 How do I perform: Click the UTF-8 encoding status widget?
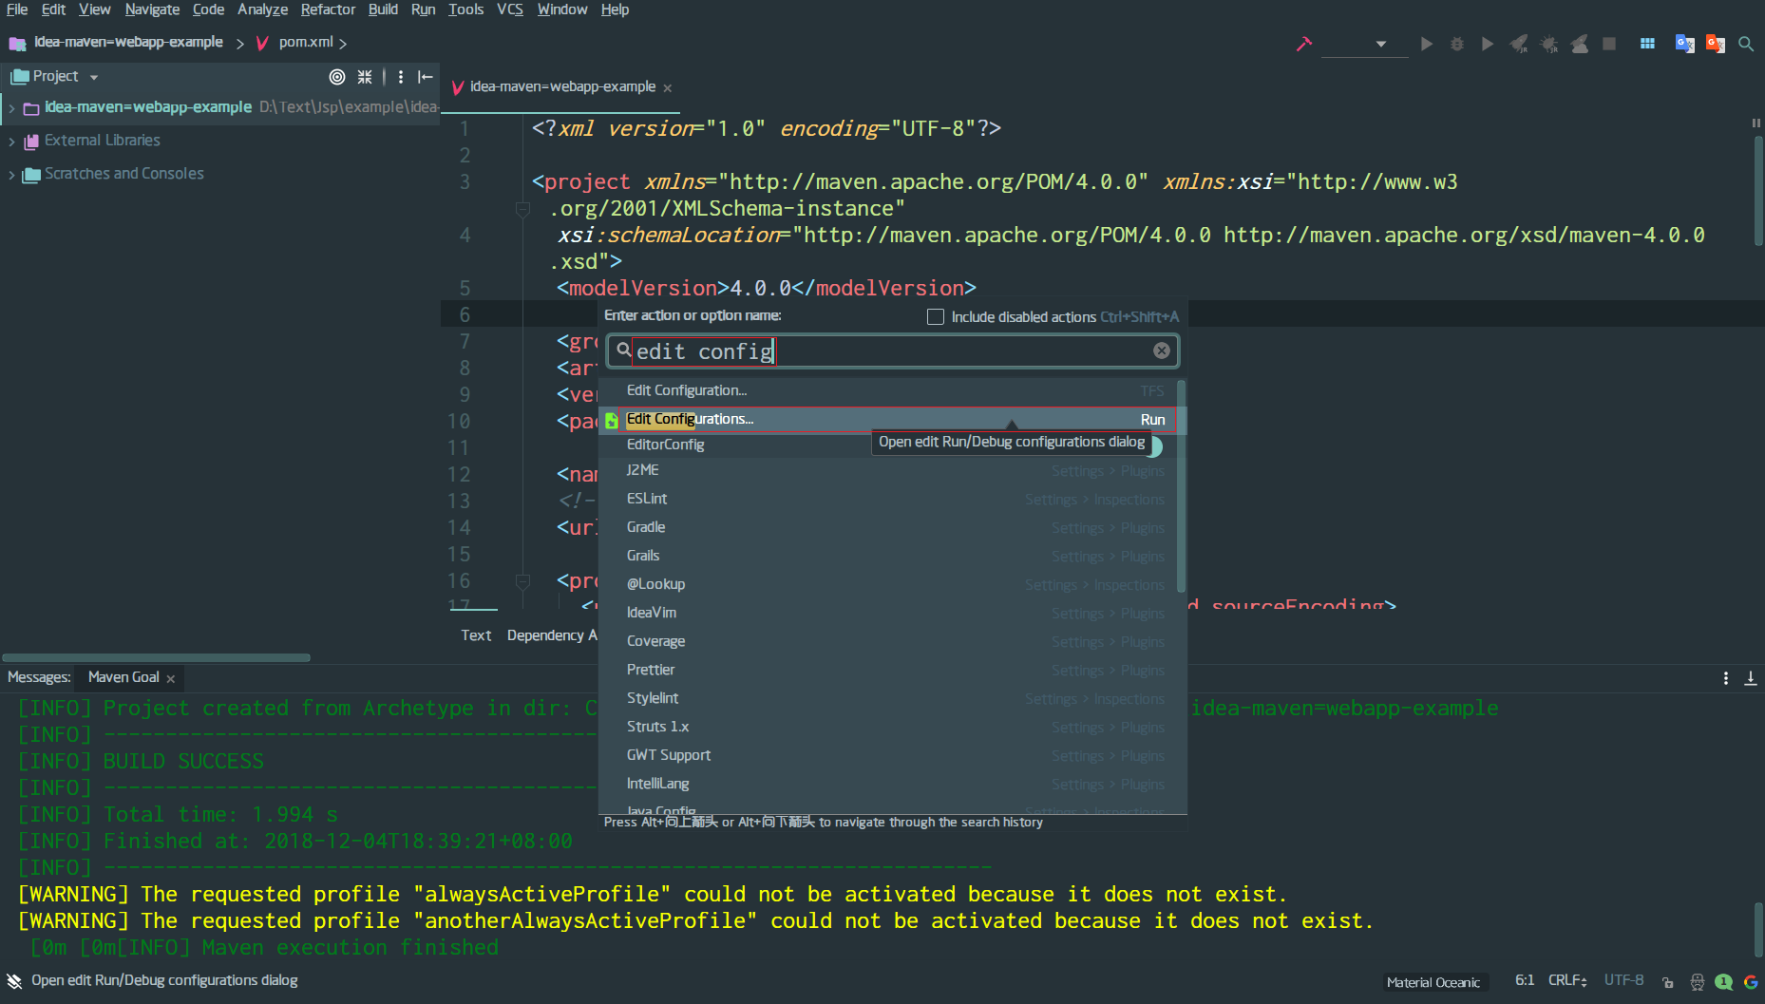1623,980
